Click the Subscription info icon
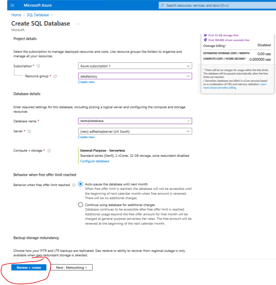Viewport: 276px width, 285px height. click(x=38, y=66)
